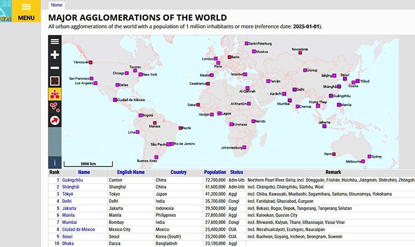Viewport: 415px width, 247px height.
Task: Open the map layers hamburger menu
Action: 55,41
